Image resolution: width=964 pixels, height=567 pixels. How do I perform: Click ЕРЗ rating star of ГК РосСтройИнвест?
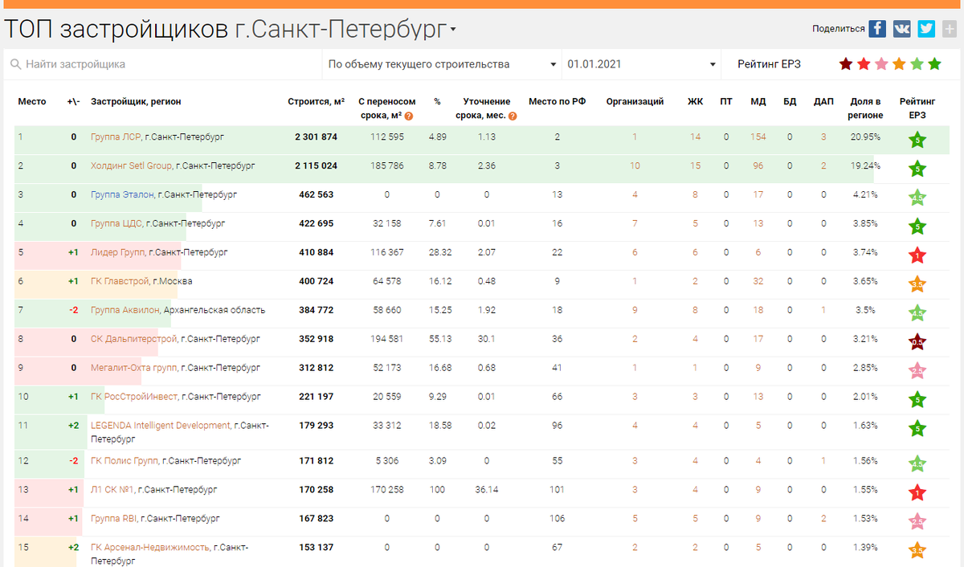[x=917, y=400]
